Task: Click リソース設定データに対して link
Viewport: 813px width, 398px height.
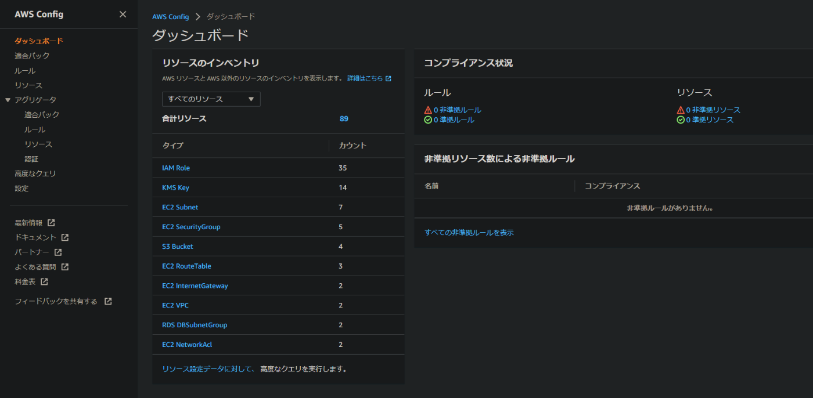Action: click(x=208, y=369)
